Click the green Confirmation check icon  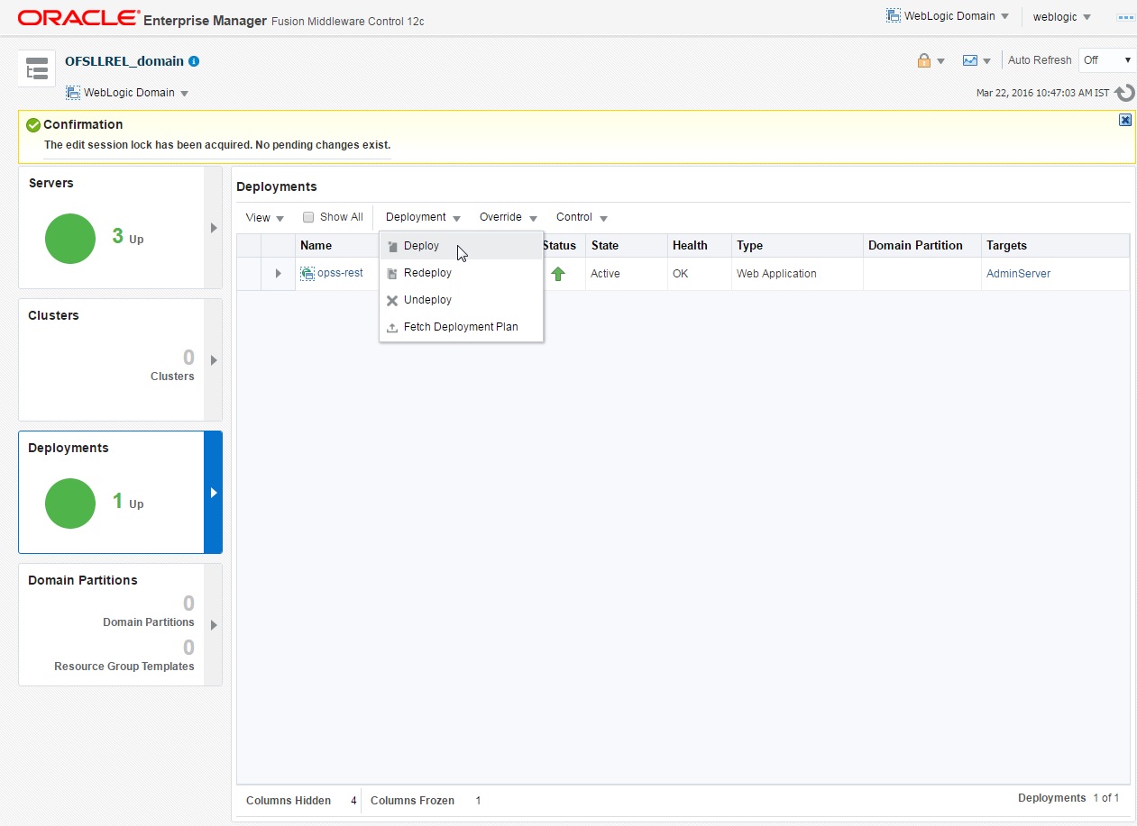tap(33, 125)
